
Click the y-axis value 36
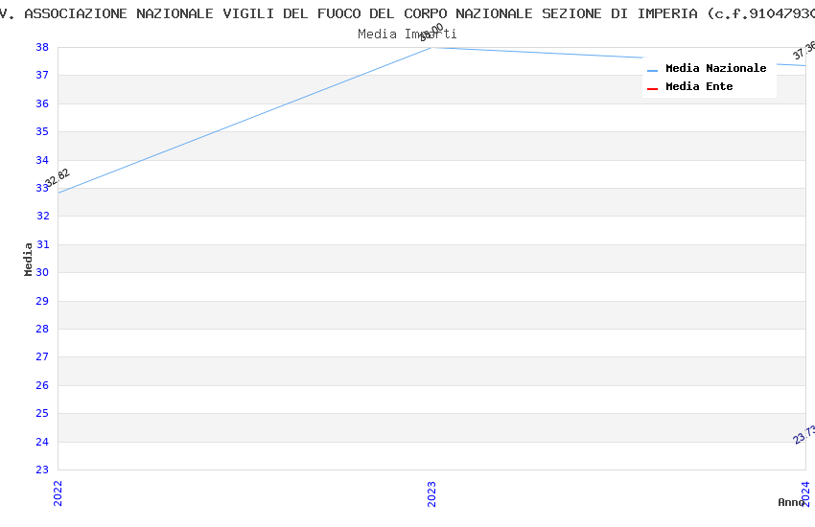[42, 103]
